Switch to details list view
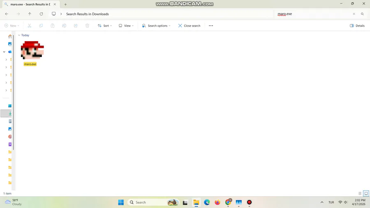 [x=360, y=193]
